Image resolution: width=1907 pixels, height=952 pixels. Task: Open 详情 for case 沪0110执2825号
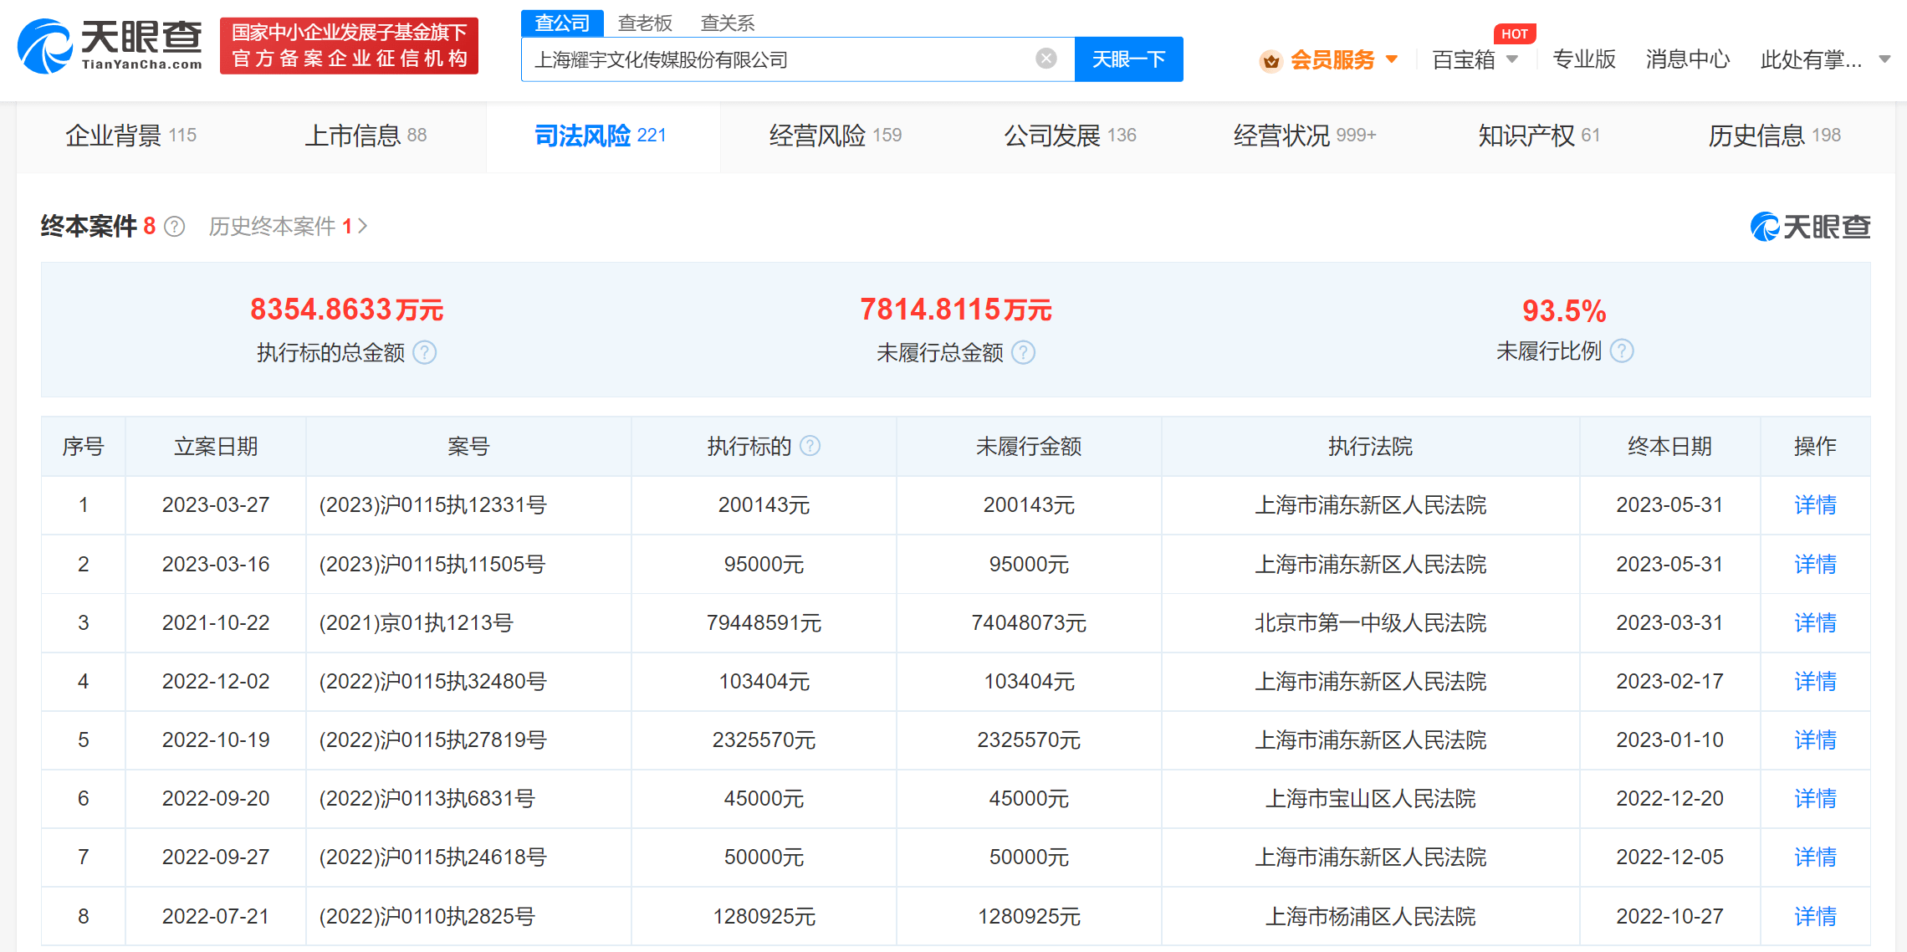pyautogui.click(x=1815, y=917)
